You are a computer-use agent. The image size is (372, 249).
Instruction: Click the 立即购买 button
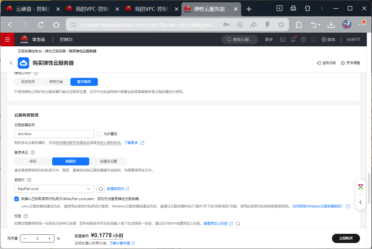pos(346,238)
